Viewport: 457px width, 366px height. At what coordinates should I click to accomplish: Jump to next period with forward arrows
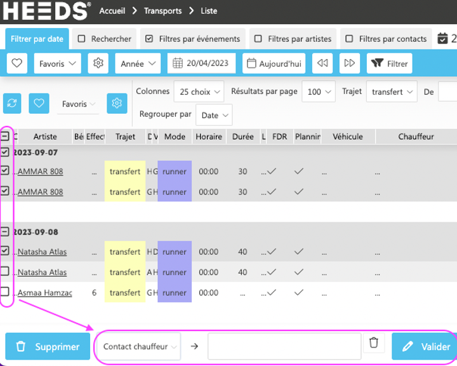coord(350,63)
